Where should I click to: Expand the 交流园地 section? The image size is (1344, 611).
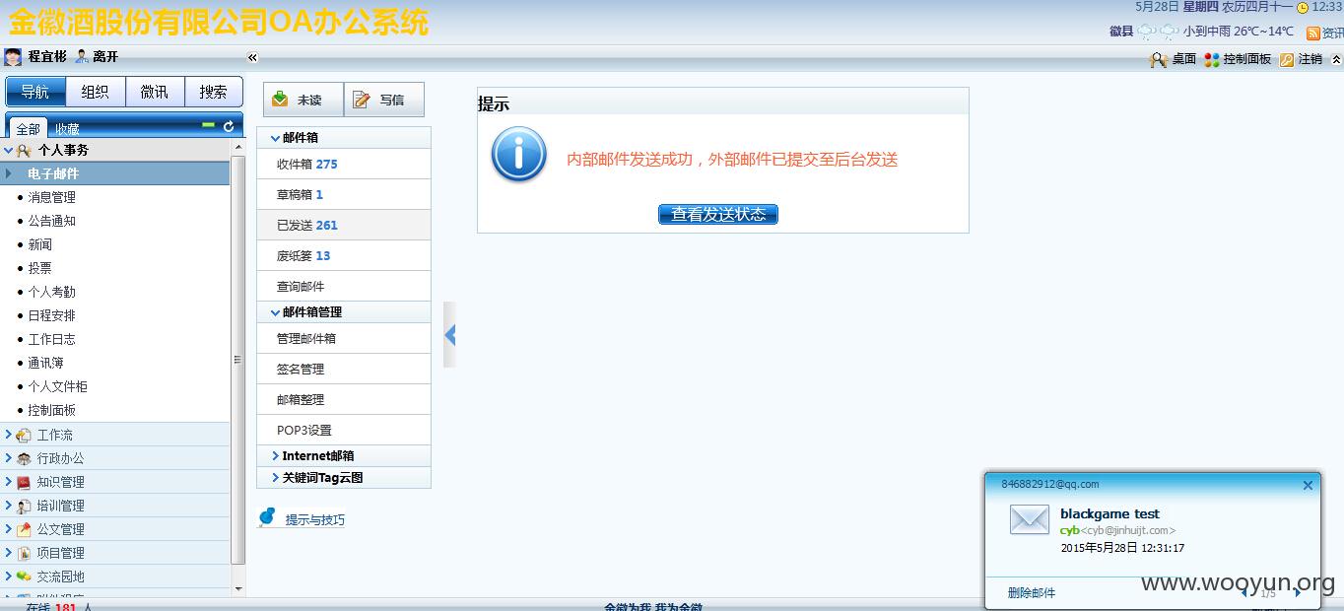pyautogui.click(x=8, y=577)
